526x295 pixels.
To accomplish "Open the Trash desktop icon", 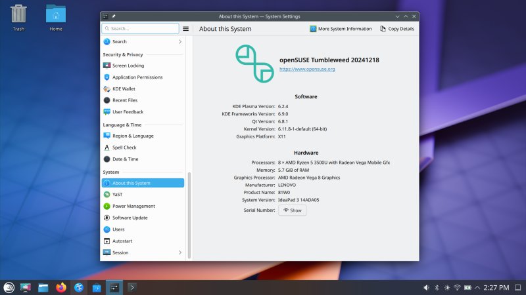I will (x=18, y=18).
